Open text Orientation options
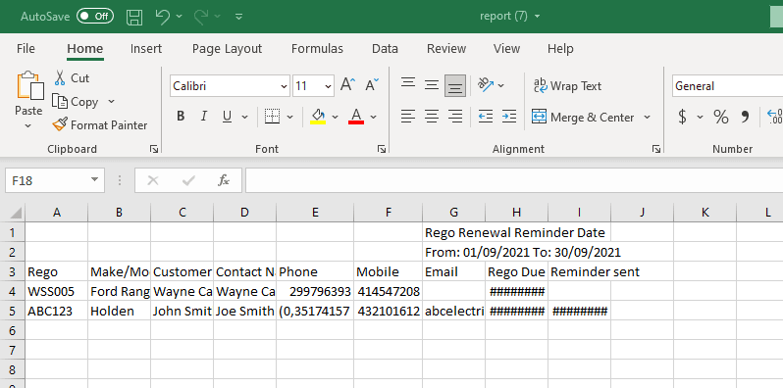This screenshot has width=783, height=388. pyautogui.click(x=491, y=85)
